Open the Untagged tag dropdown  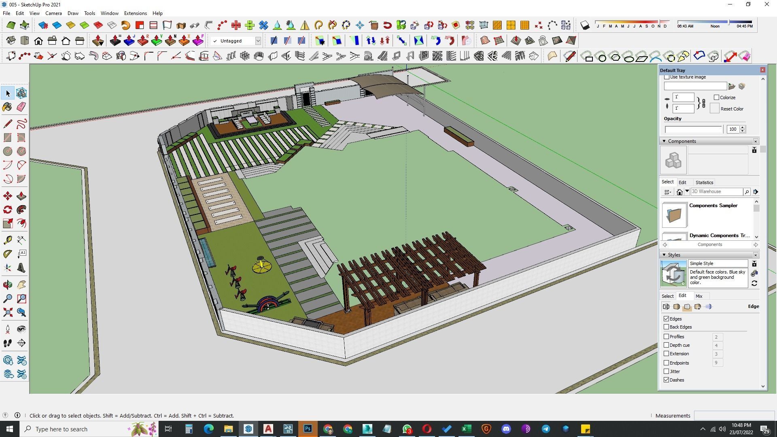(x=258, y=41)
